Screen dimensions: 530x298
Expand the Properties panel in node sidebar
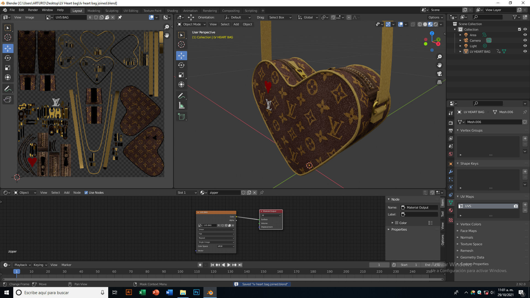pos(399,230)
